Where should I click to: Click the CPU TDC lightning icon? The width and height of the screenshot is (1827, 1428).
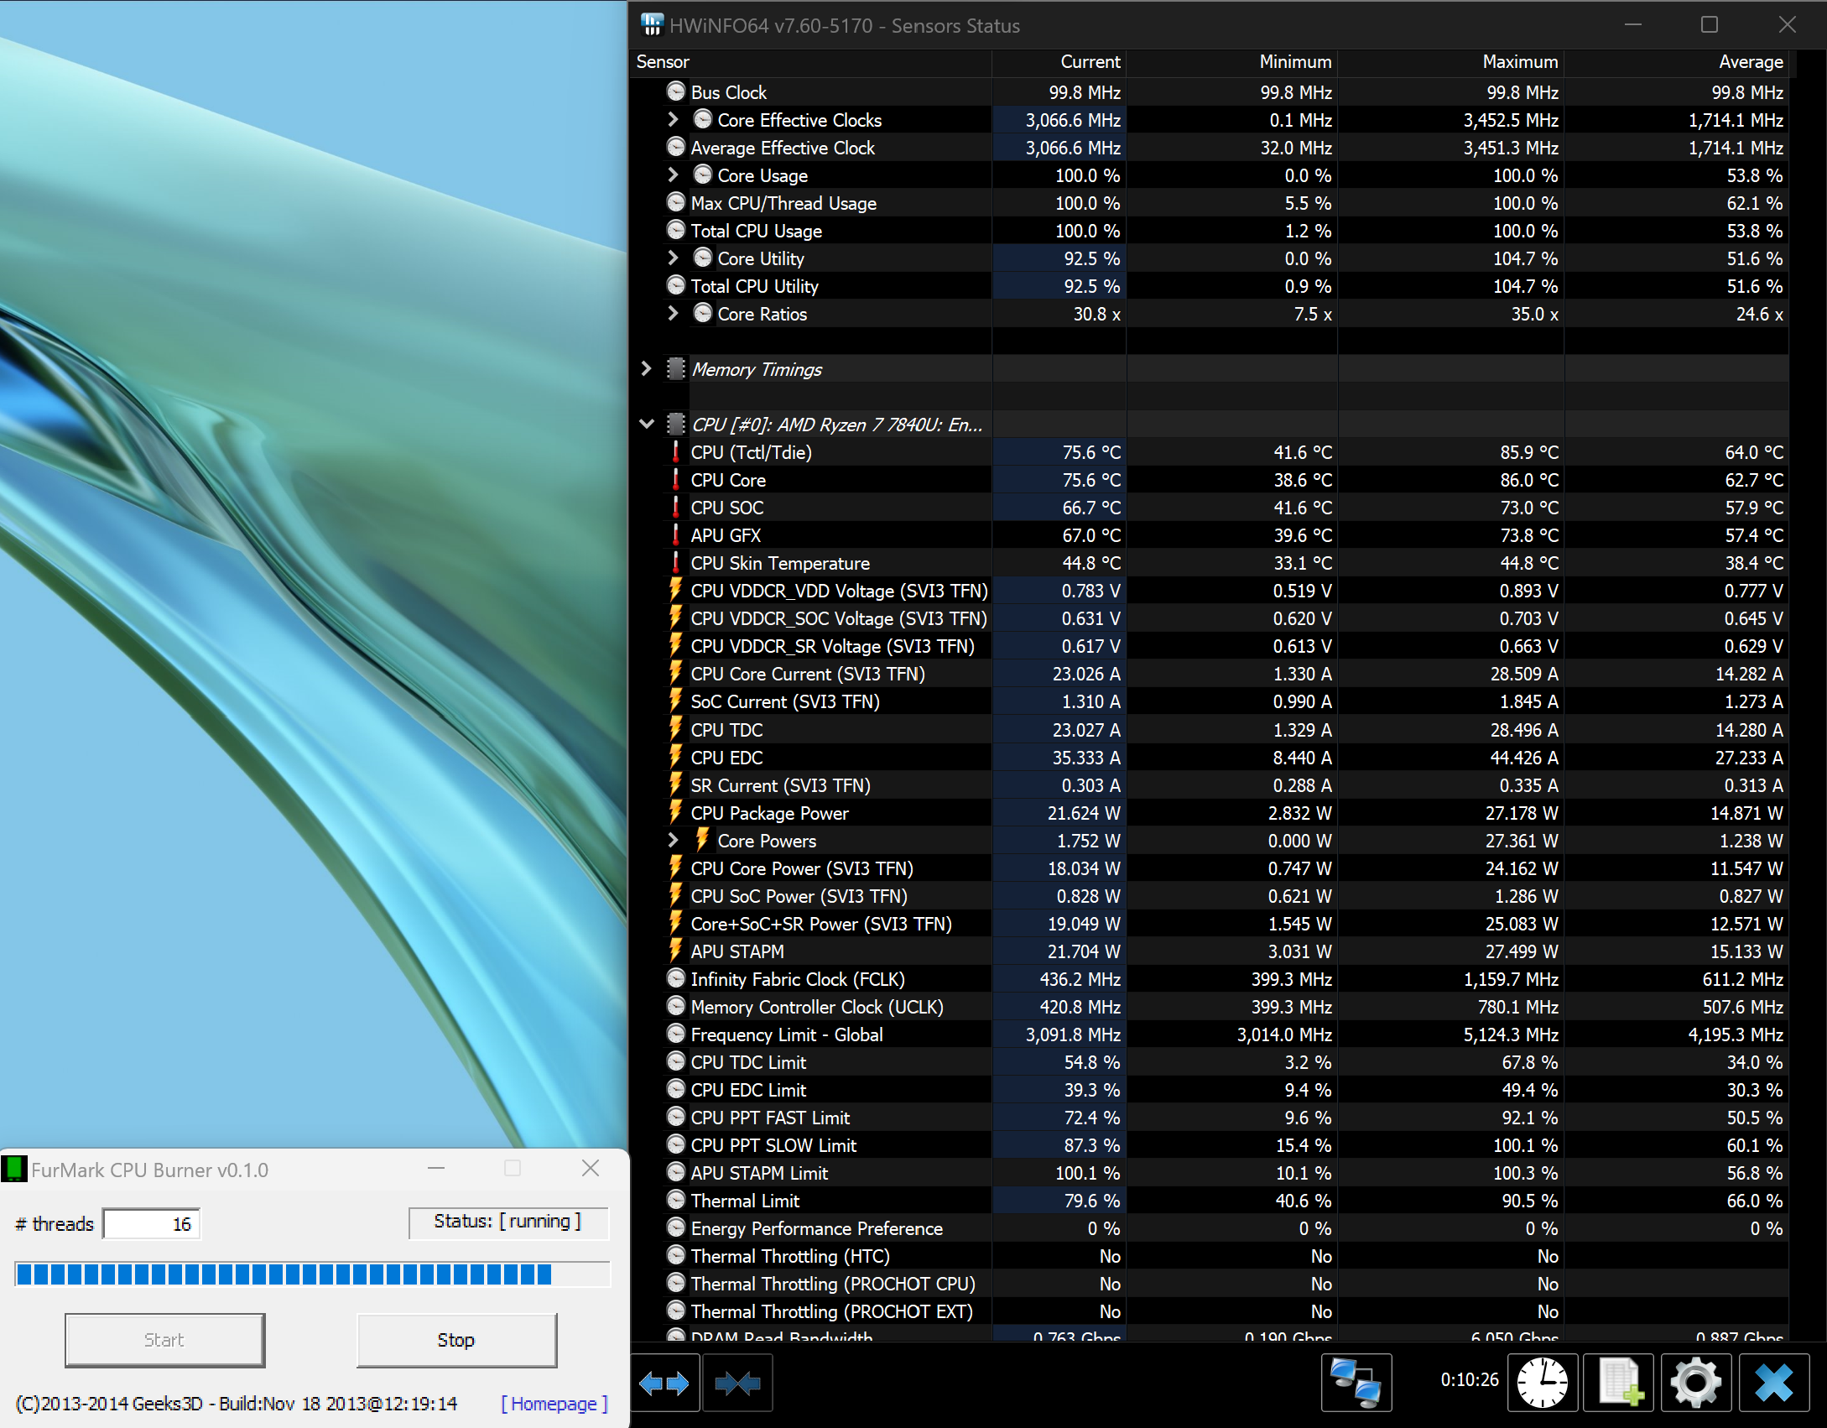click(676, 728)
